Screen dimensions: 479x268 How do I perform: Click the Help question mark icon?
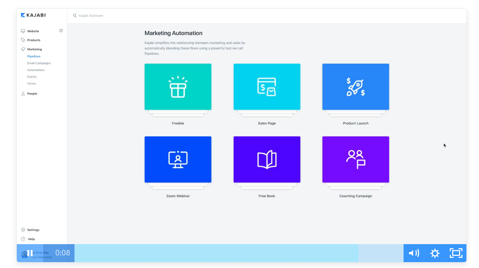pos(23,239)
